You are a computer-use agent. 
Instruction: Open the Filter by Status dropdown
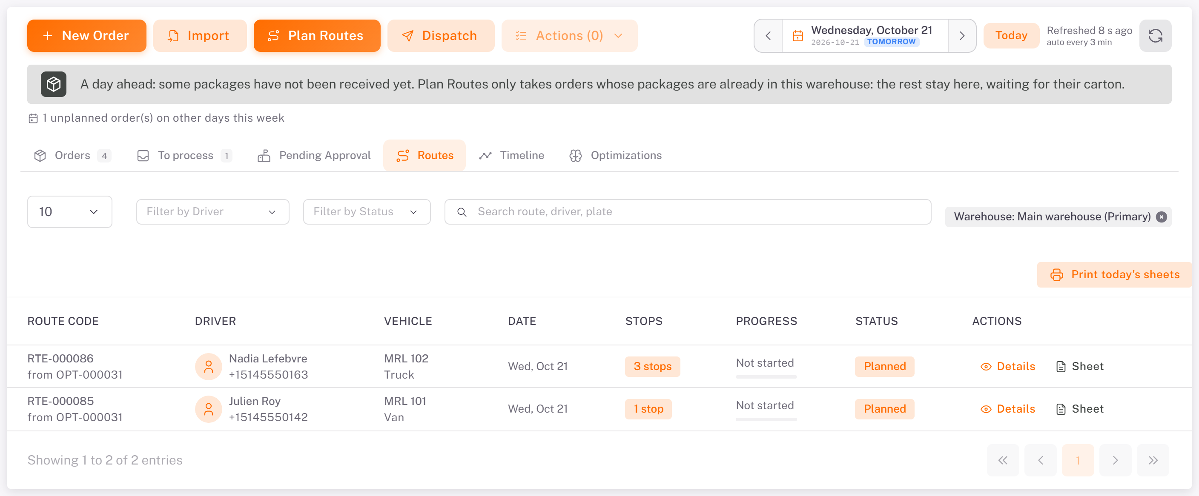(367, 212)
